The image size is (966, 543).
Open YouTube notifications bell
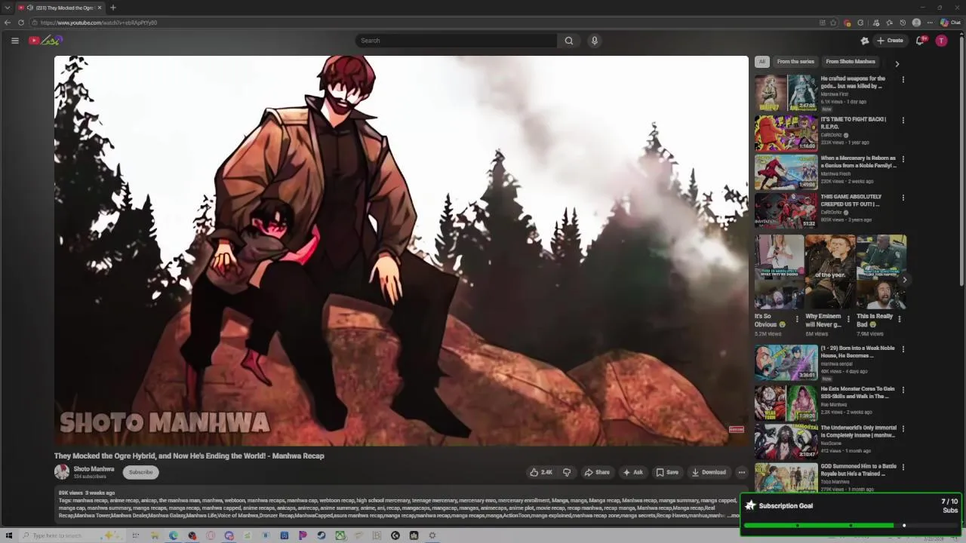click(920, 41)
